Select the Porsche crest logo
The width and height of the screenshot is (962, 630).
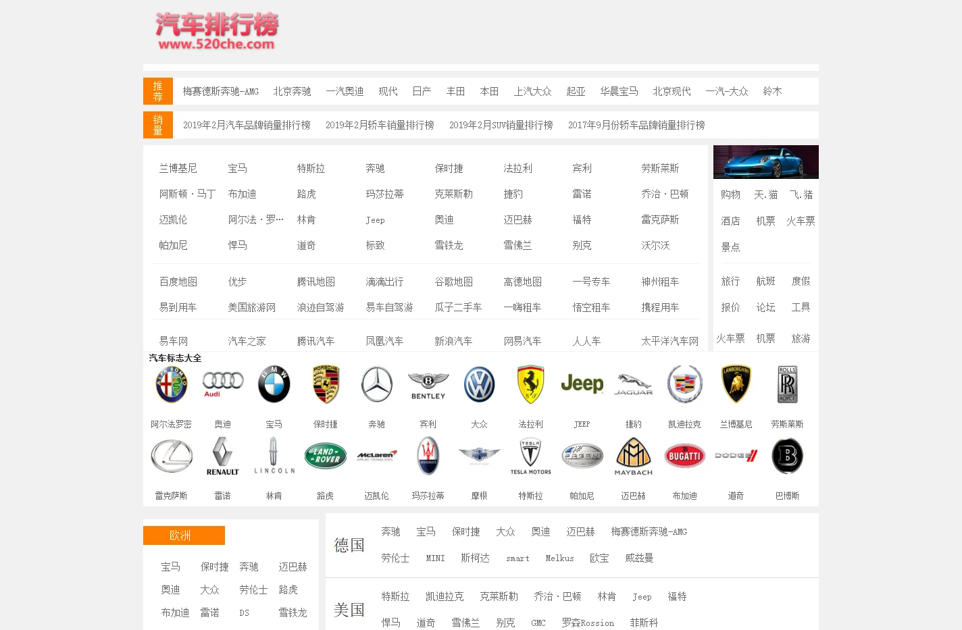326,384
